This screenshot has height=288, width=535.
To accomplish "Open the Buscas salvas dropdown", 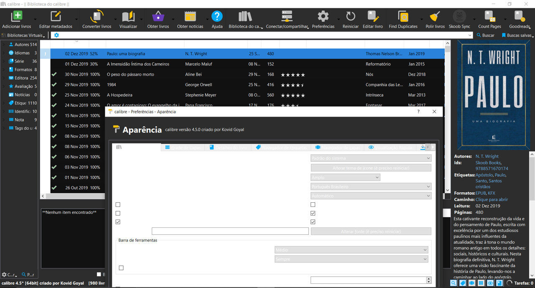I will tap(517, 36).
